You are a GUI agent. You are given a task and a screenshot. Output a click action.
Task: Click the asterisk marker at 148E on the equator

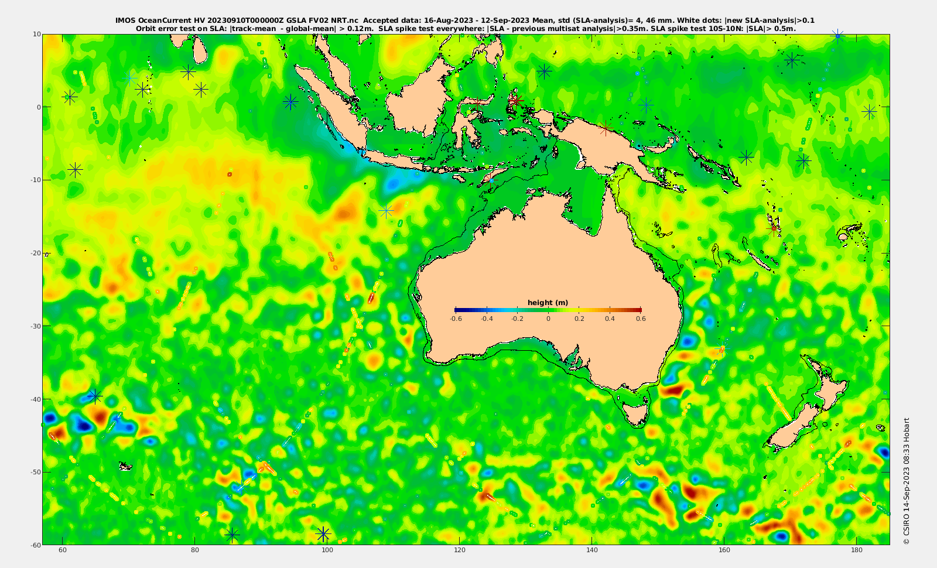pyautogui.click(x=646, y=106)
